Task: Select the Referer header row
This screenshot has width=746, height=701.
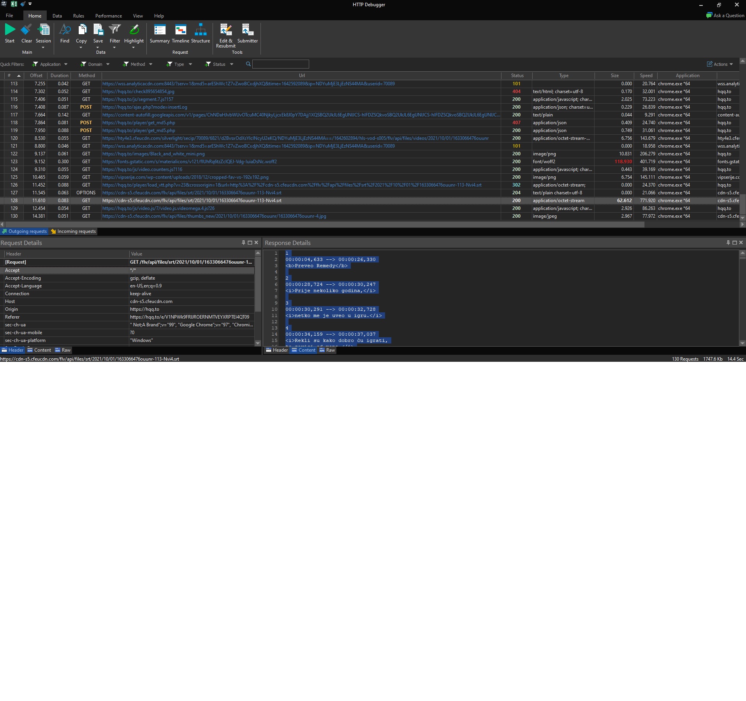Action: (129, 317)
